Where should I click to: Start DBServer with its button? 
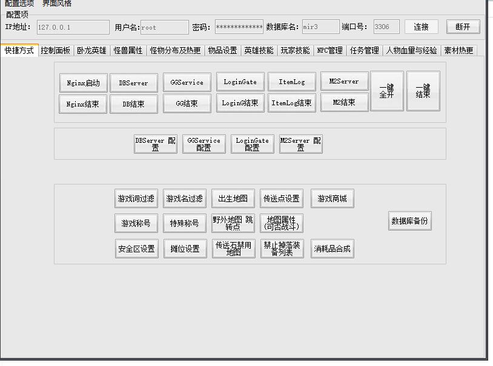133,83
